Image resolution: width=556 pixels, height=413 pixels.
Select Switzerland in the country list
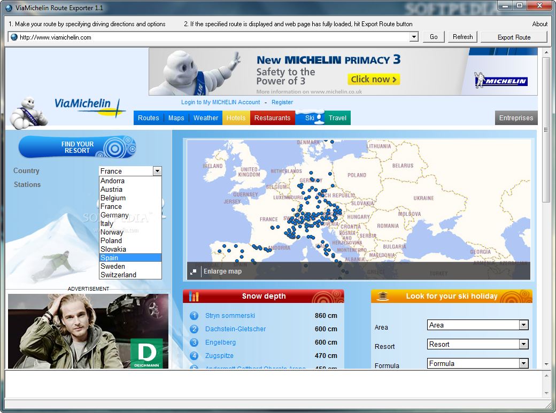point(130,275)
